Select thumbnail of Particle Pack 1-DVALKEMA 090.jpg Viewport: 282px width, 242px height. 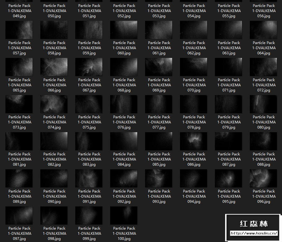(54, 178)
